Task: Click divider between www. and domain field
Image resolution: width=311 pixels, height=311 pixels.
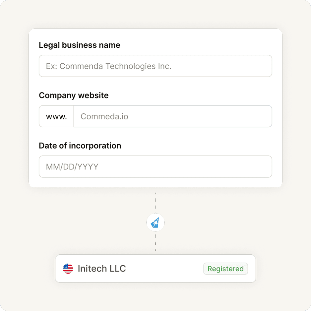Action: [74, 116]
